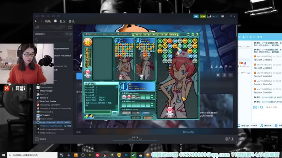Click info icon in YY window header
The image size is (282, 158).
261,37
